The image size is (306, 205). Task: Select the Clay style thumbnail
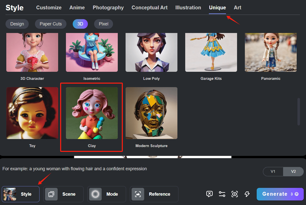coord(92,113)
